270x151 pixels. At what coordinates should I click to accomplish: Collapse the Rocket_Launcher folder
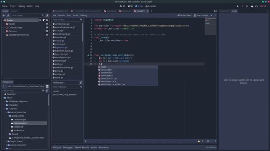coord(7,112)
